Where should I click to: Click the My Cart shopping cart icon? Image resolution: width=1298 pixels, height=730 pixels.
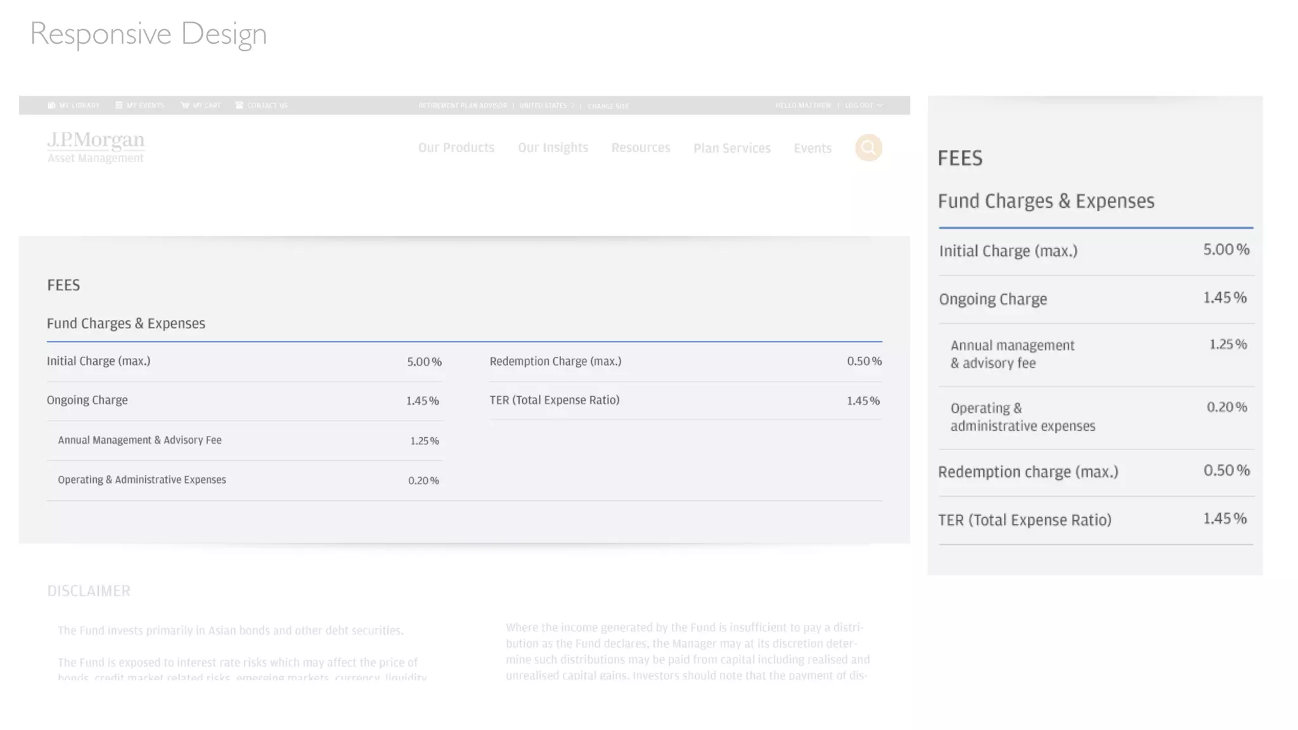[x=185, y=105]
